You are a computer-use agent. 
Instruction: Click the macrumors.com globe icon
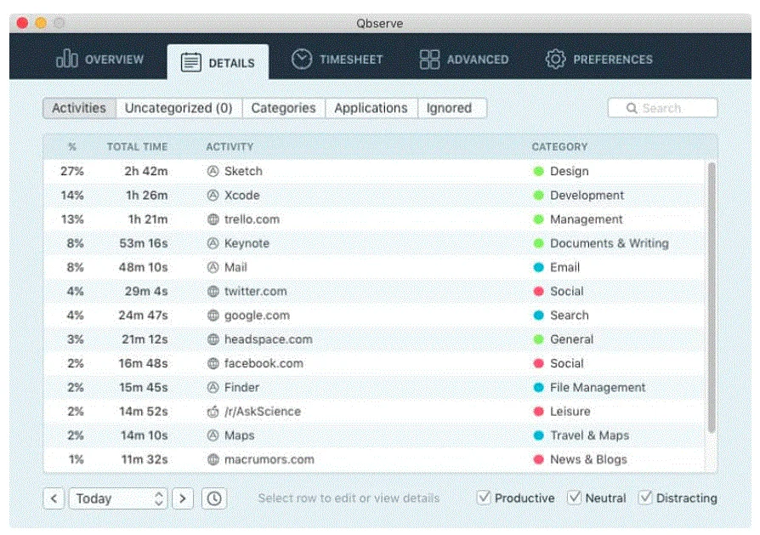click(213, 459)
